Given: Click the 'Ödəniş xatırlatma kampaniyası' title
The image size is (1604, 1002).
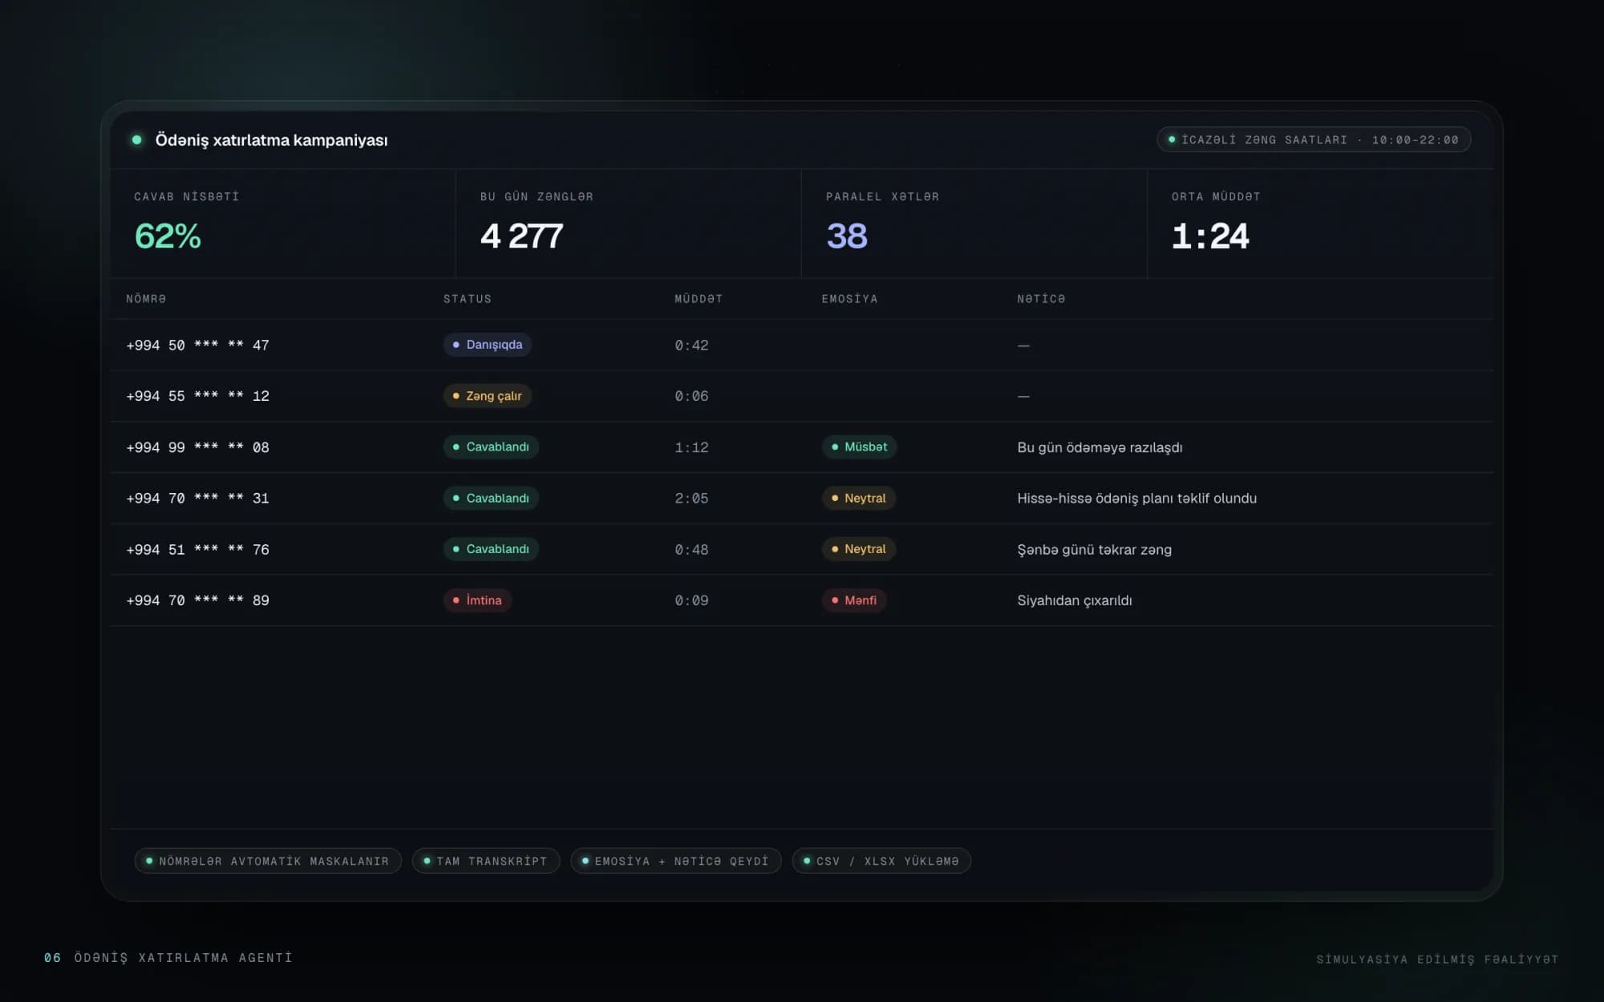Looking at the screenshot, I should coord(271,140).
